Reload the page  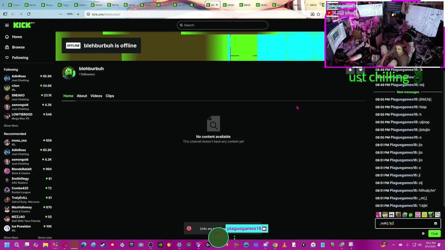coord(29,14)
